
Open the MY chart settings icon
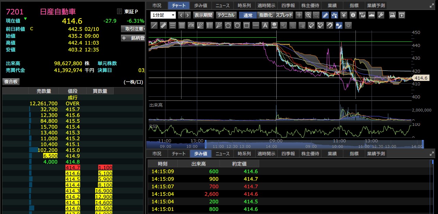tap(362, 15)
